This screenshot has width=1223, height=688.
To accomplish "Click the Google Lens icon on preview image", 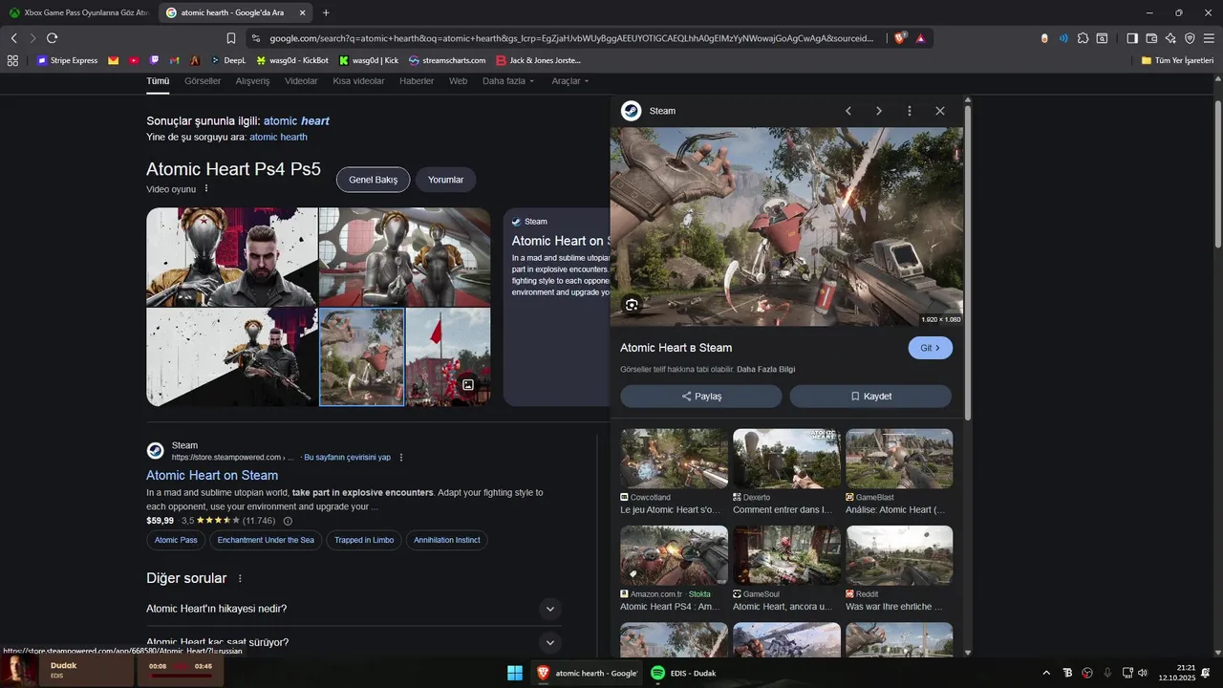I will coord(632,305).
